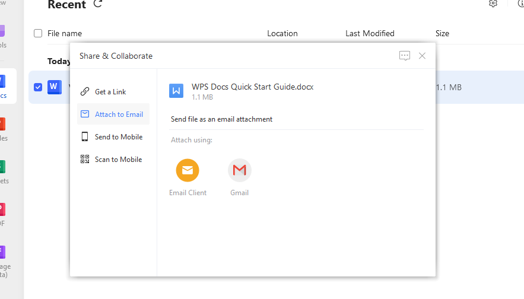Refresh the Recent file list
524x299 pixels.
pyautogui.click(x=97, y=4)
